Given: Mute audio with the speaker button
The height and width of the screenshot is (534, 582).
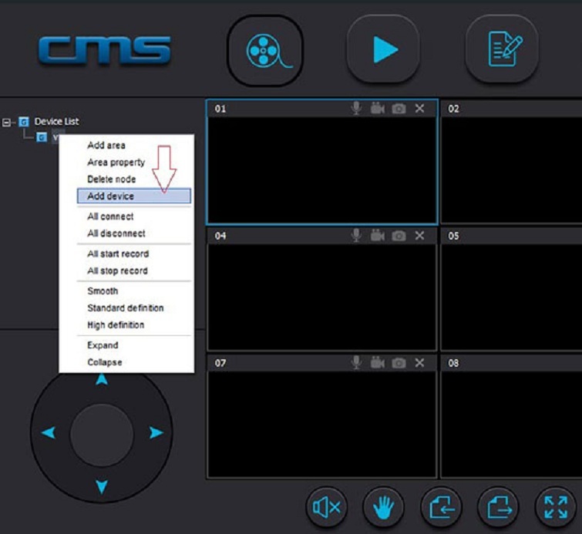Looking at the screenshot, I should pyautogui.click(x=327, y=506).
